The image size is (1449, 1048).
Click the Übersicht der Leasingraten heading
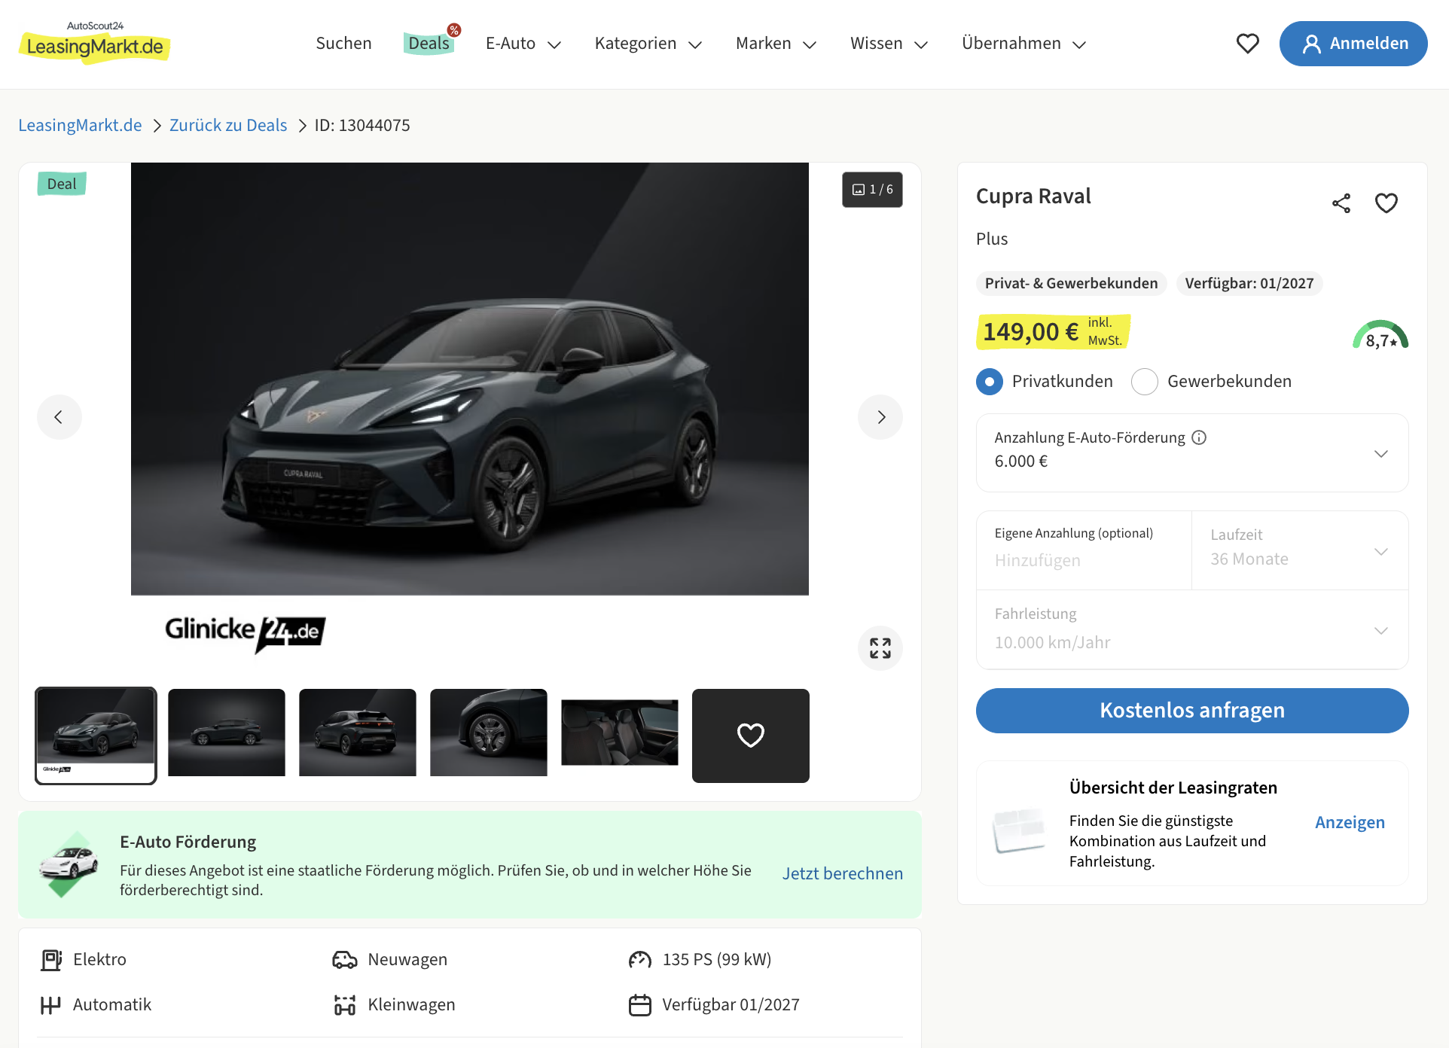tap(1173, 788)
